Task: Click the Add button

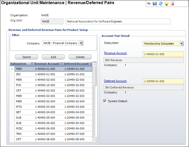Action: (x=53, y=57)
